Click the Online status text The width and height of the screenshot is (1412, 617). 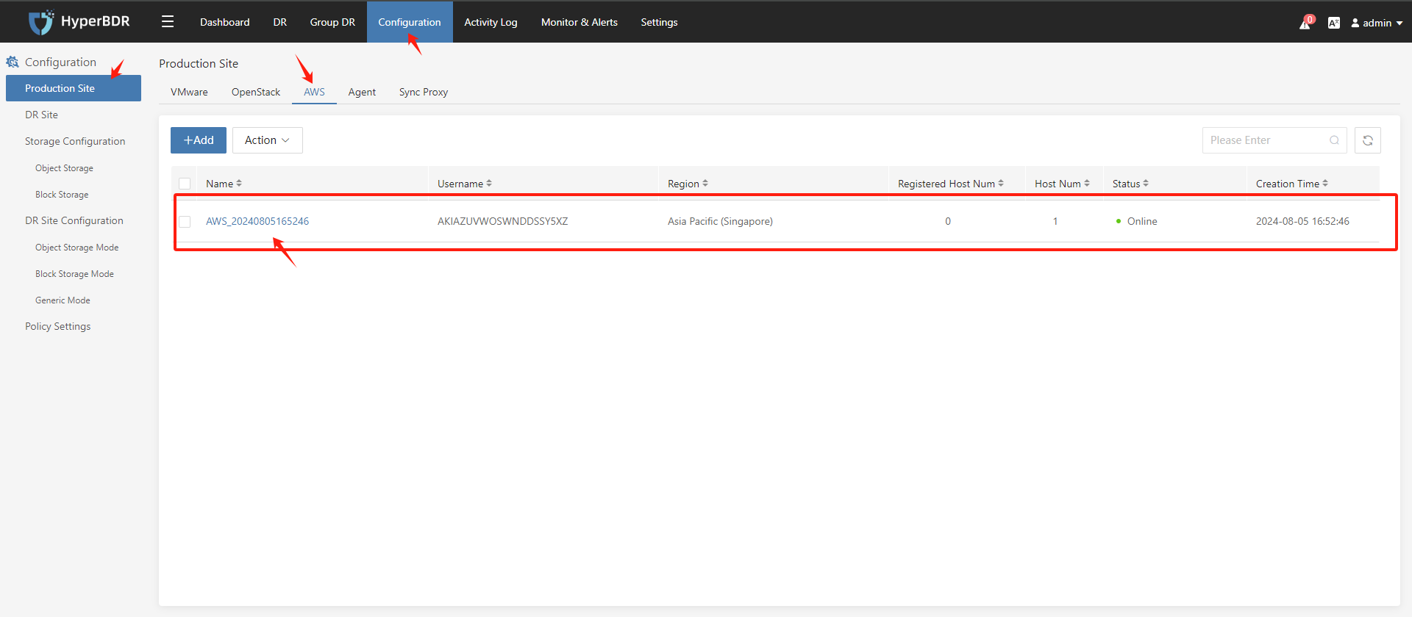coord(1142,221)
